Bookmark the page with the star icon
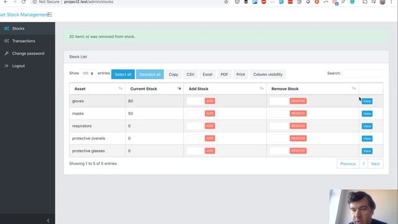398x224 pixels. (x=226, y=2)
